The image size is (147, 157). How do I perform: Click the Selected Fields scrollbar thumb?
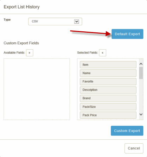coord(141,73)
